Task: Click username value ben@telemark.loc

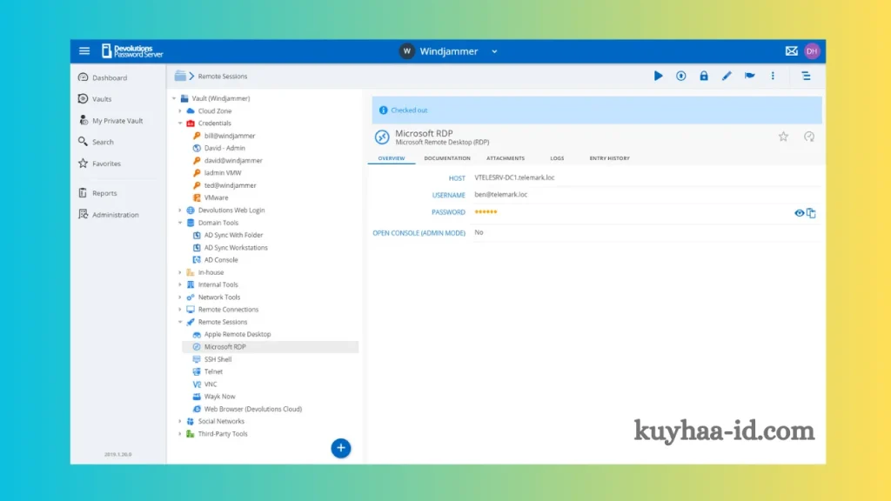Action: pyautogui.click(x=500, y=194)
